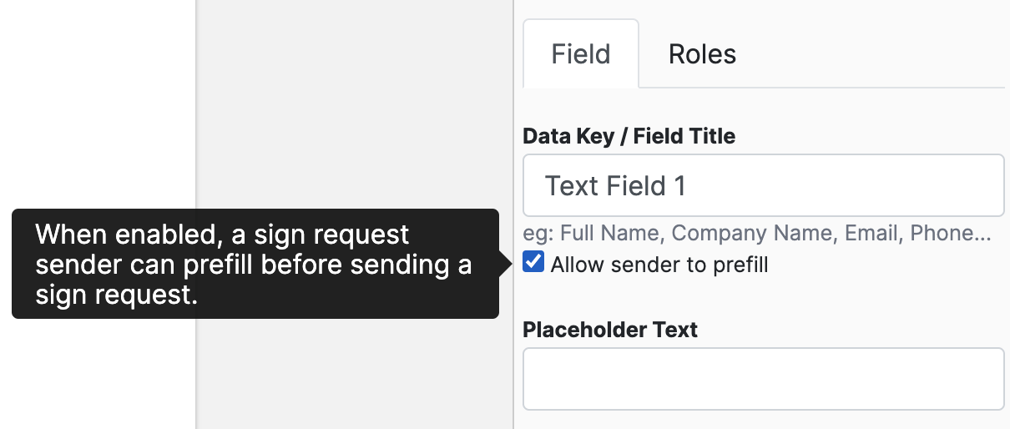Switch to the Field tab
This screenshot has width=1010, height=429.
580,54
